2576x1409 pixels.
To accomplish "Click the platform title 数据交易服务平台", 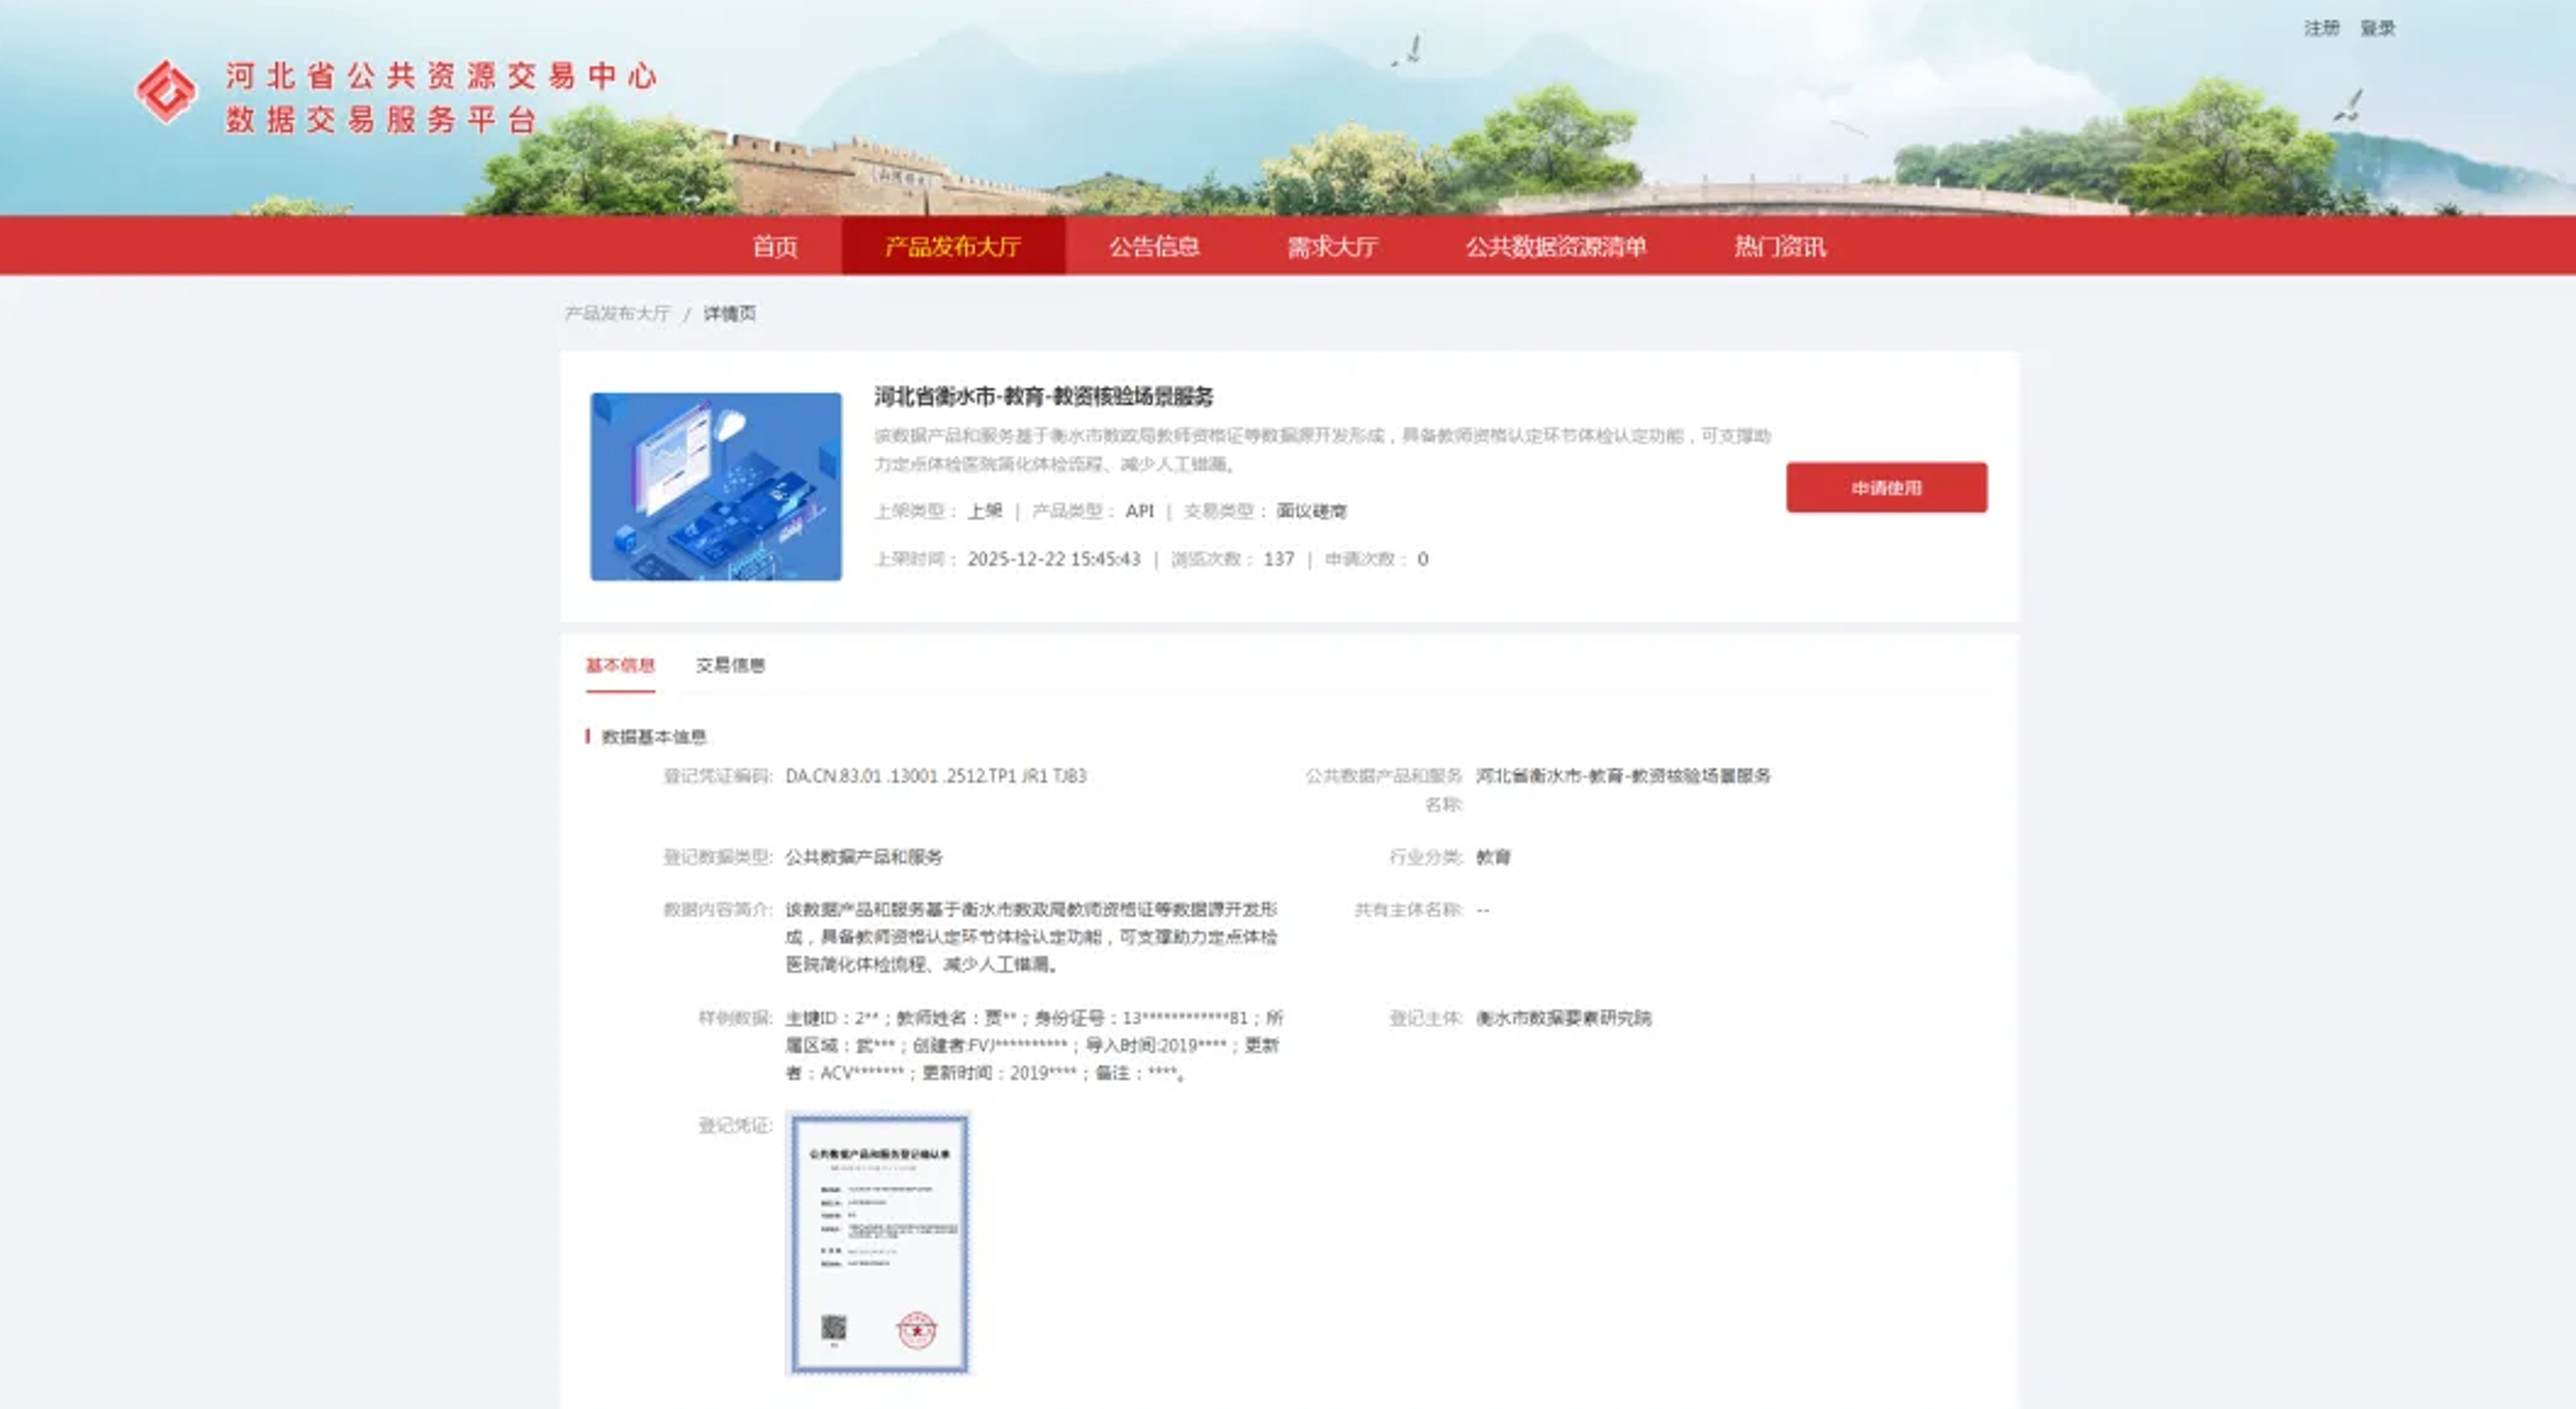I will click(381, 121).
